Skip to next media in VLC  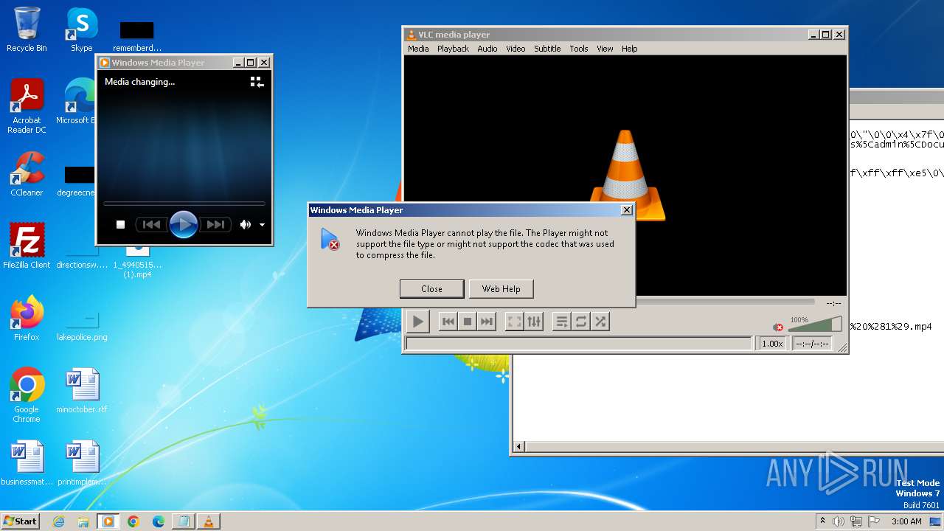(486, 322)
